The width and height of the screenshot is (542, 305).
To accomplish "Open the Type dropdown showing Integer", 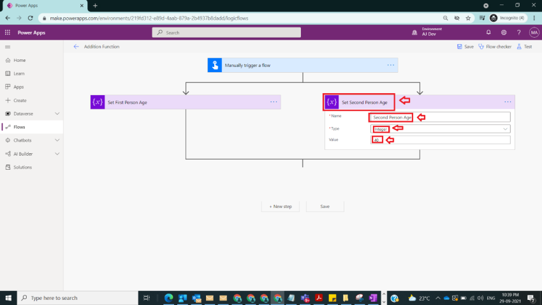I will [x=440, y=129].
